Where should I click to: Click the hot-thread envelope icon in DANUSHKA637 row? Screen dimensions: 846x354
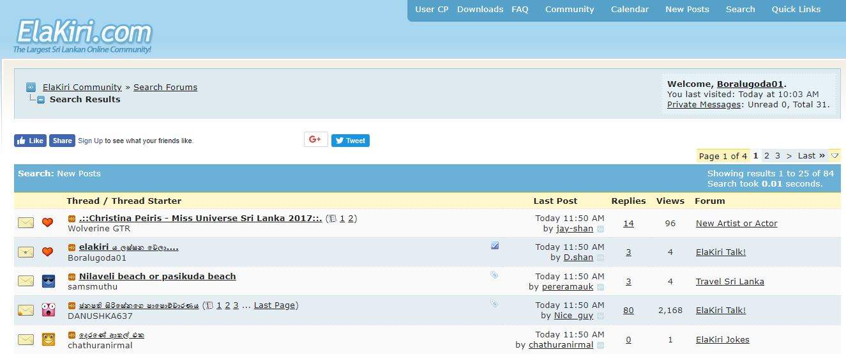coord(26,311)
